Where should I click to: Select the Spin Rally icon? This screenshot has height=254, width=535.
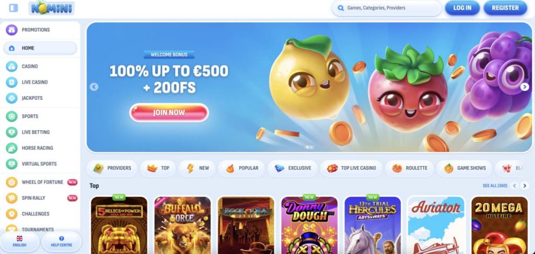pos(11,198)
